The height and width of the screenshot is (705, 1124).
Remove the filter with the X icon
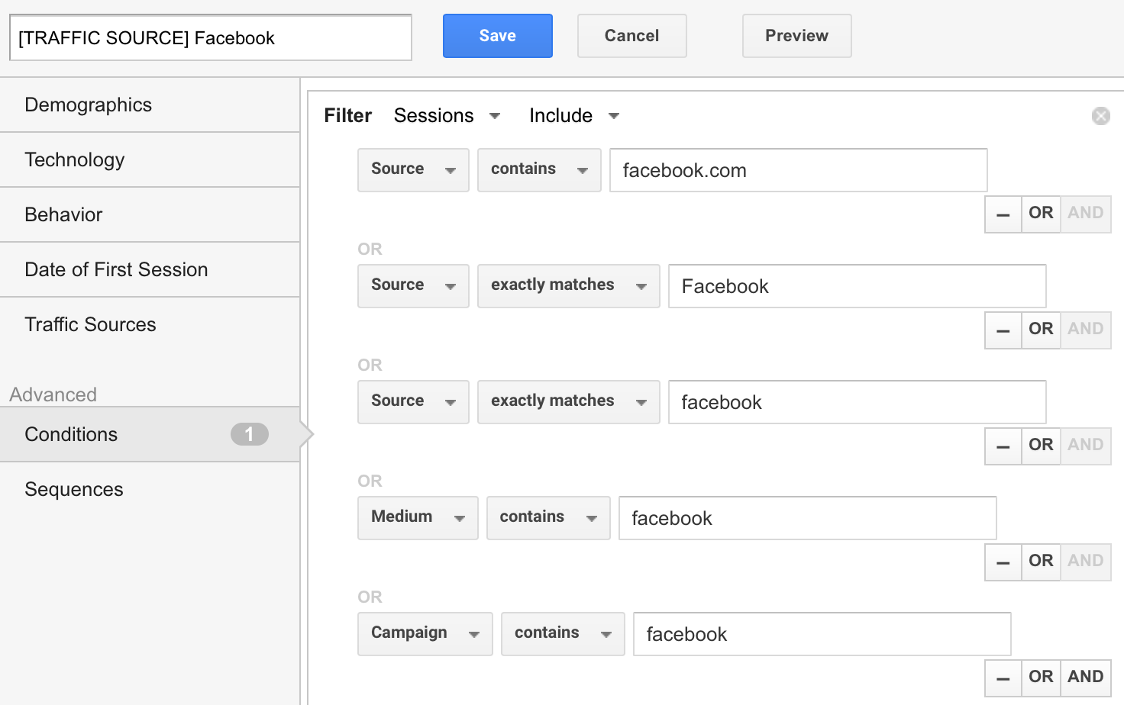tap(1100, 116)
